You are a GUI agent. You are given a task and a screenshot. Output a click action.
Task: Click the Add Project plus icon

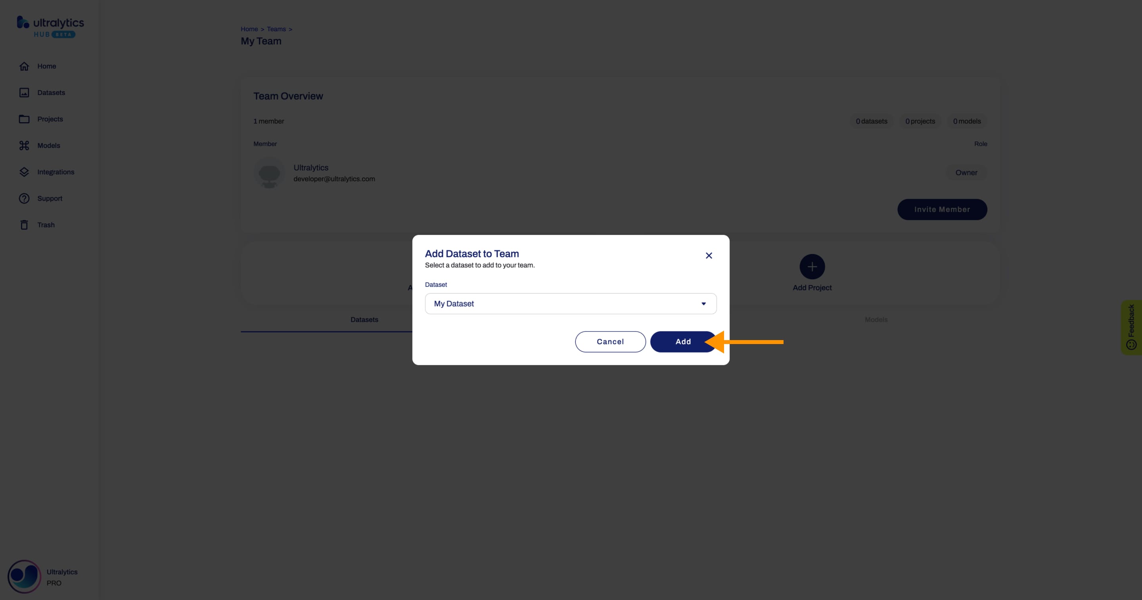(812, 267)
